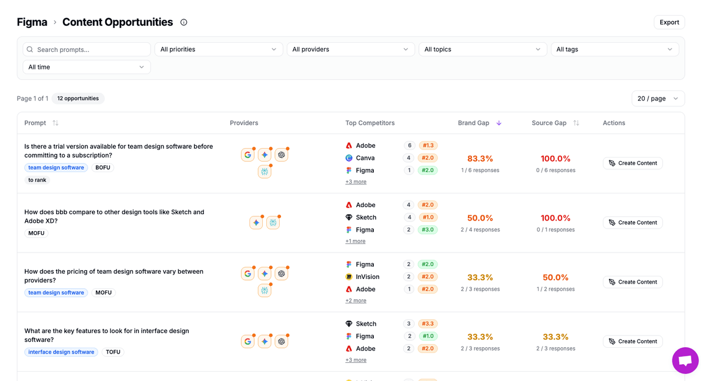
Task: Click the Canva logo in Top Competitors
Action: [x=349, y=158]
